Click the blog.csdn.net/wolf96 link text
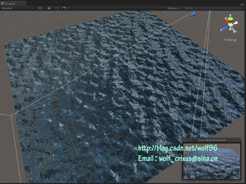246x184 pixels. pos(178,148)
